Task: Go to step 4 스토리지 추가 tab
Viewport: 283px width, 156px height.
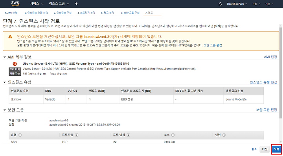Action: coord(86,13)
